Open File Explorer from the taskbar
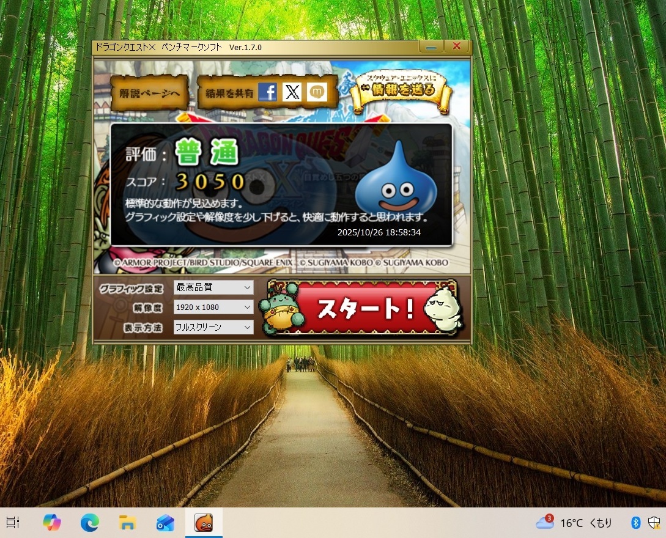The width and height of the screenshot is (666, 538). click(127, 523)
